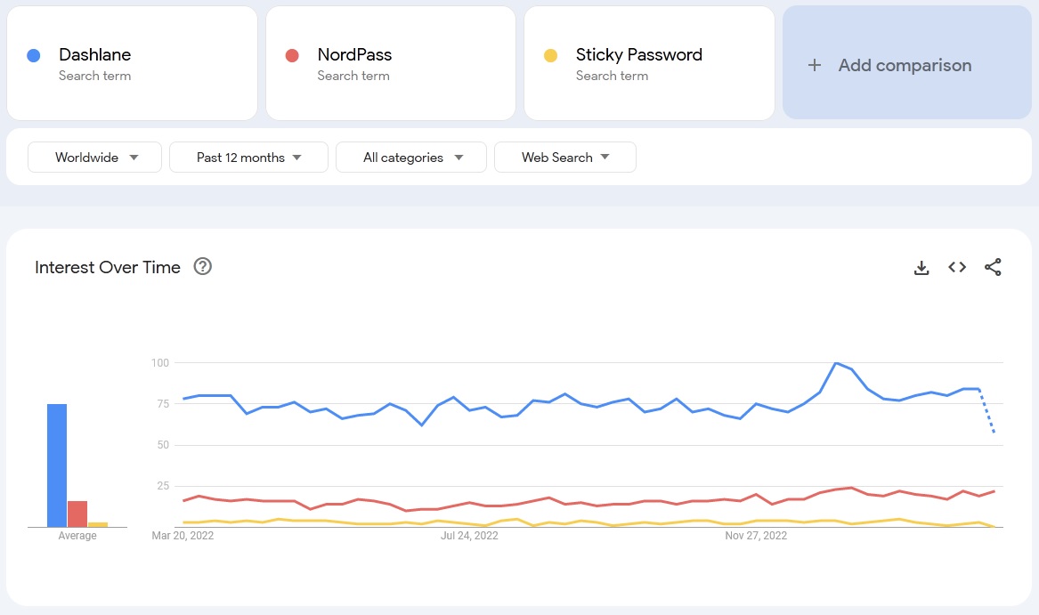Expand the Past 12 months dropdown
The width and height of the screenshot is (1039, 615).
pyautogui.click(x=248, y=158)
